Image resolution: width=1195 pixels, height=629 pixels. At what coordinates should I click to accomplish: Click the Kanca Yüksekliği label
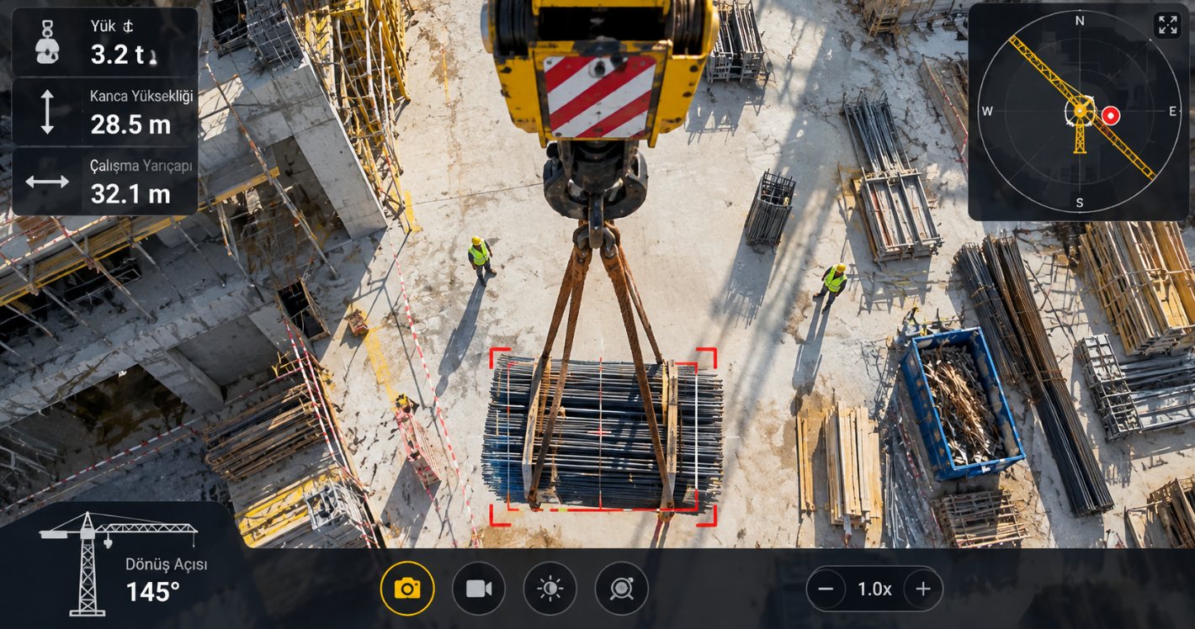141,96
